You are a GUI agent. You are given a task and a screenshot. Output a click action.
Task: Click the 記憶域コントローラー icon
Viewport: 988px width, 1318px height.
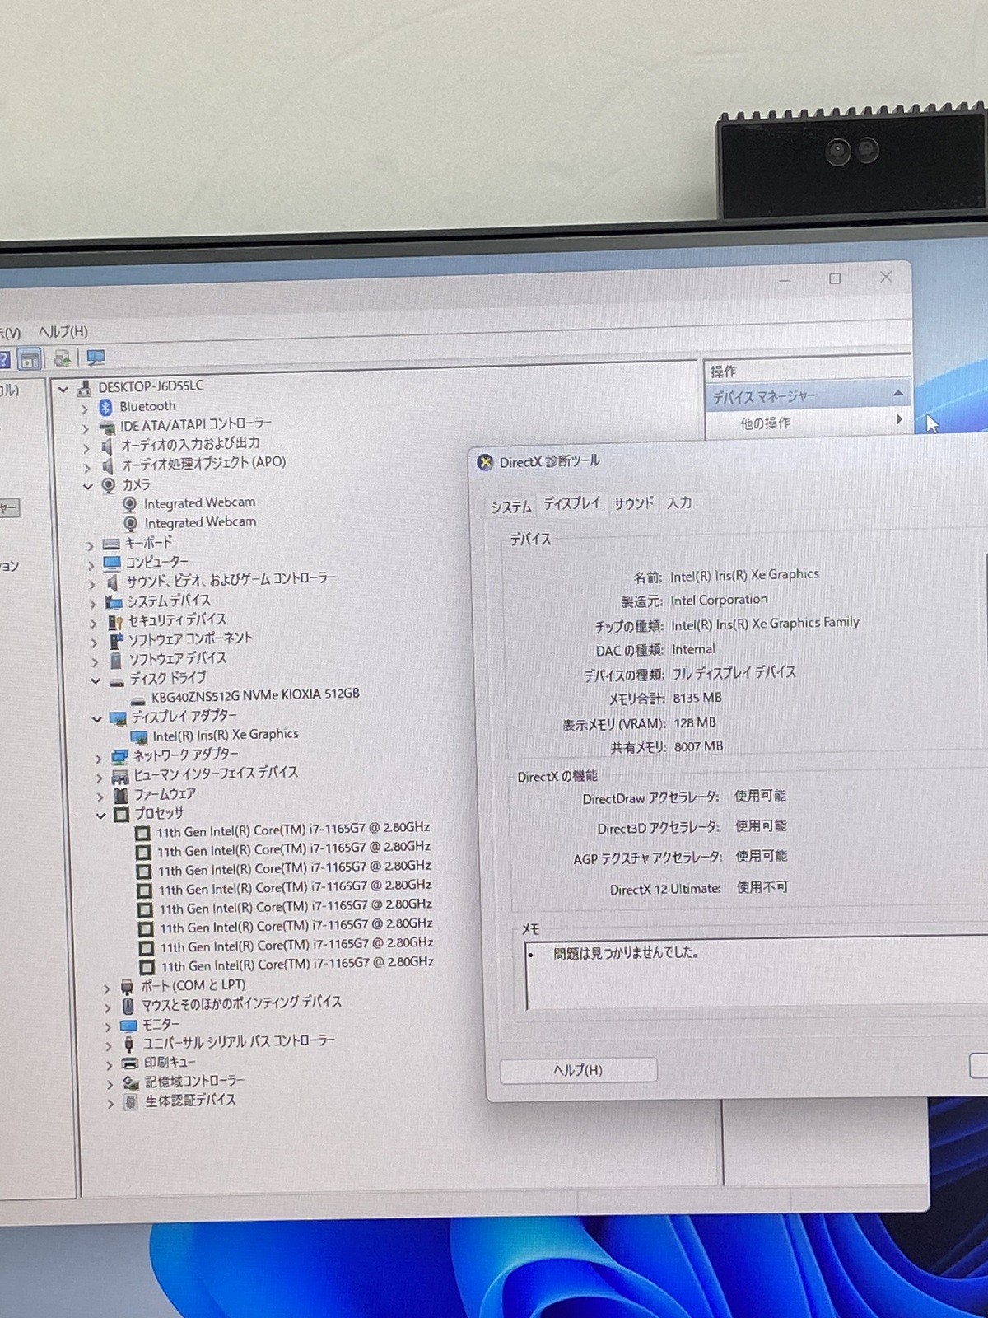point(131,1082)
